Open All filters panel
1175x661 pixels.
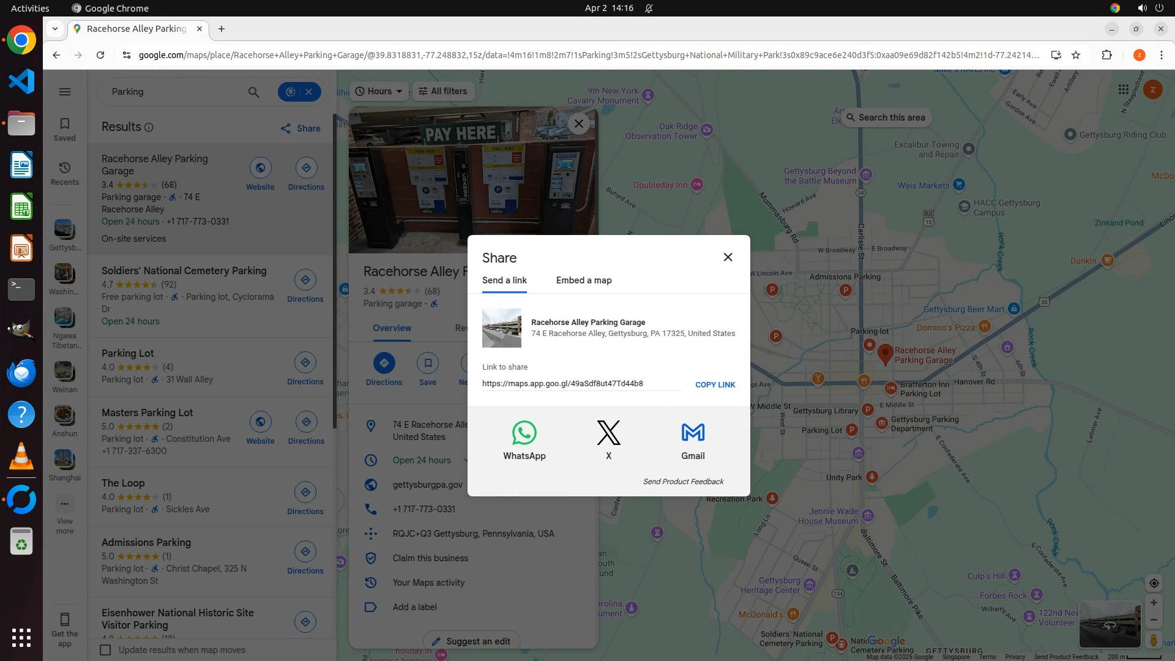(x=443, y=91)
